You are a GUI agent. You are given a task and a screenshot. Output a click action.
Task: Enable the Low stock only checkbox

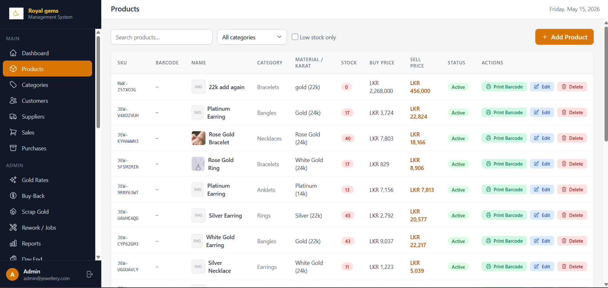[295, 37]
